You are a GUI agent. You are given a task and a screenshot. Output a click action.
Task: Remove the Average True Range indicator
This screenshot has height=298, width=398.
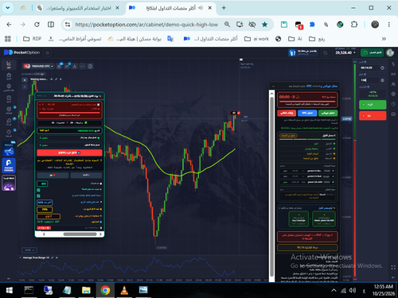click(57, 257)
